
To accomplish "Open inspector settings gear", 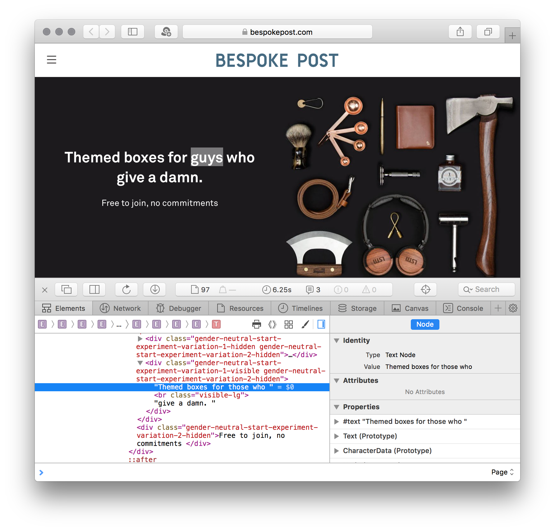I will click(513, 308).
